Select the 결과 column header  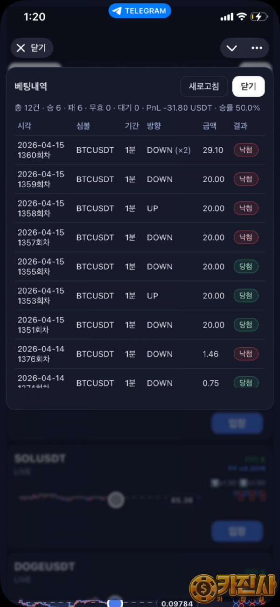(240, 126)
